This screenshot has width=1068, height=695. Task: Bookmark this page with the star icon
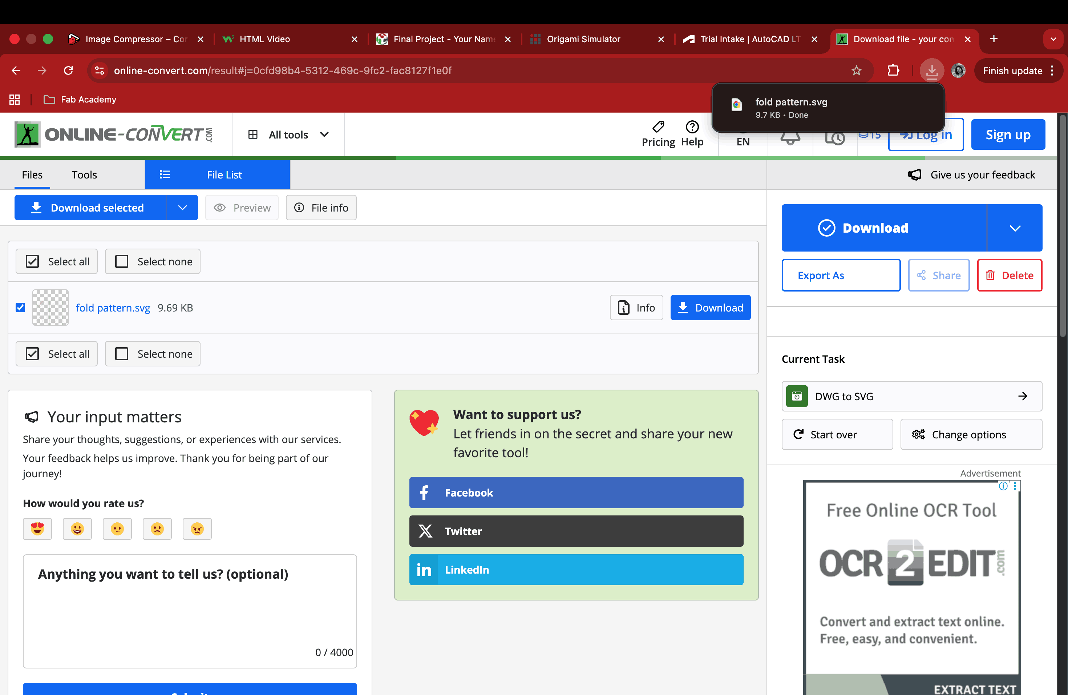[x=856, y=71]
